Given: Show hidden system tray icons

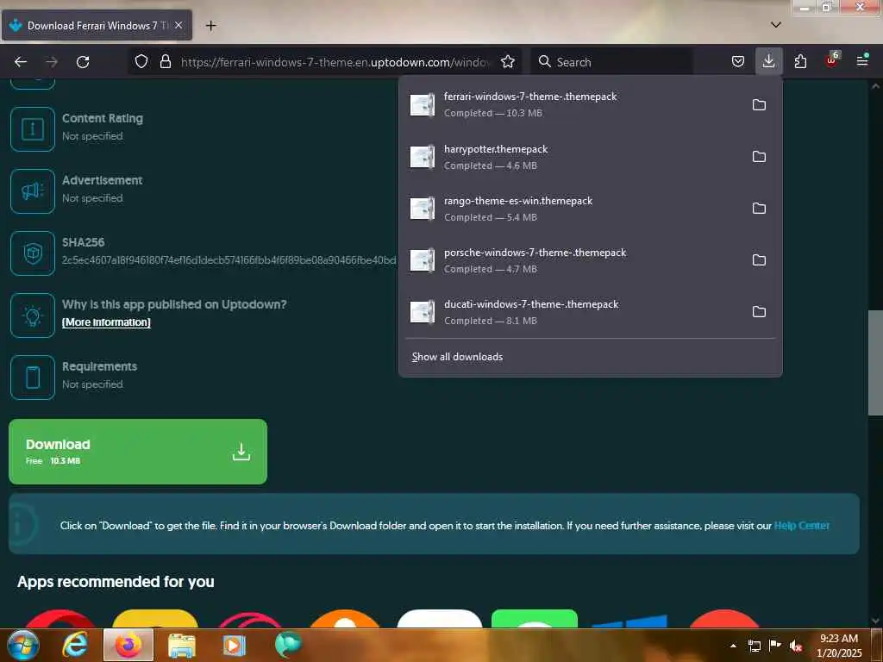Looking at the screenshot, I should click(x=733, y=646).
